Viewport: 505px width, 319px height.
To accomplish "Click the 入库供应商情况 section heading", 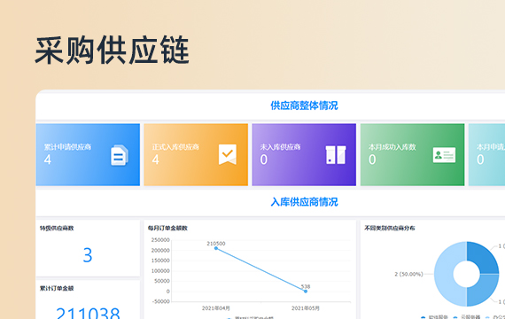I will click(304, 202).
